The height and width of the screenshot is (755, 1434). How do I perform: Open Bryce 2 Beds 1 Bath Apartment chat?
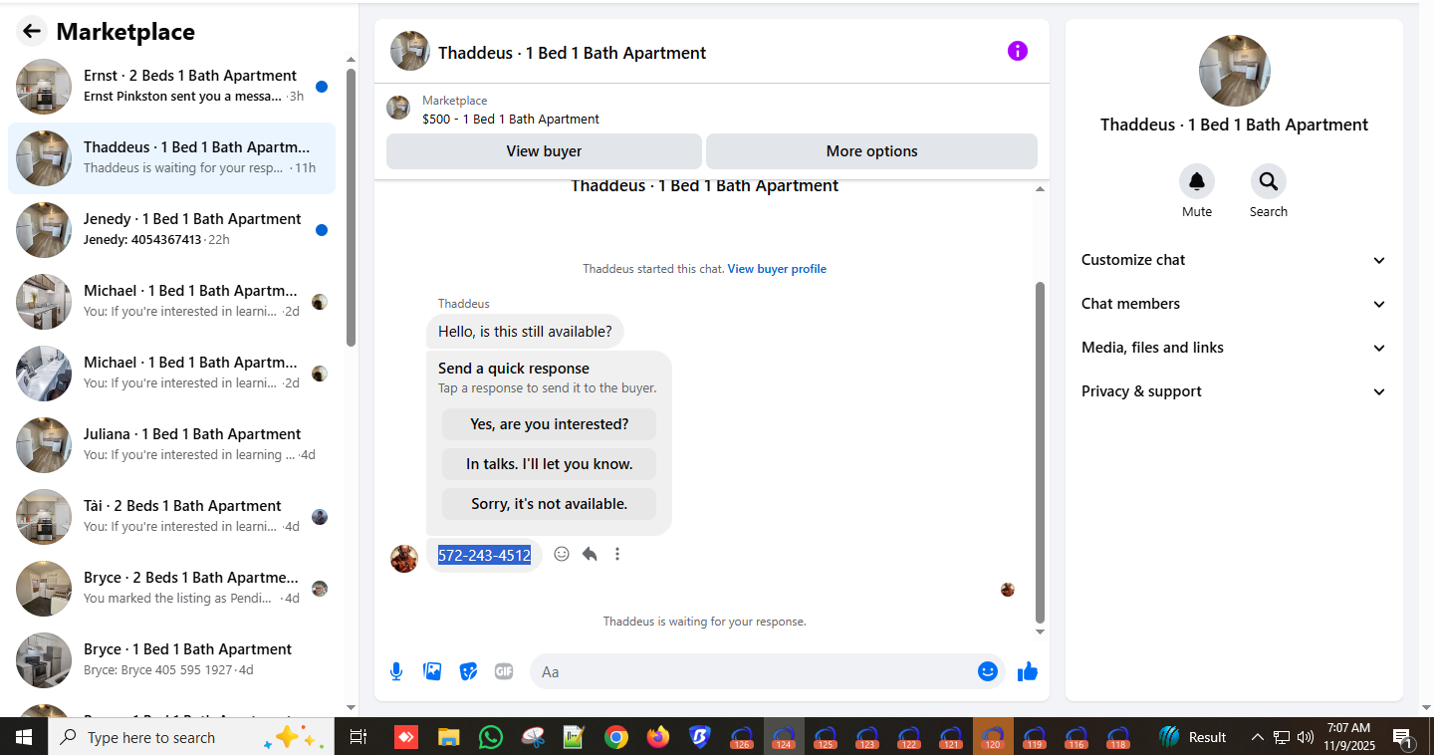click(x=171, y=589)
